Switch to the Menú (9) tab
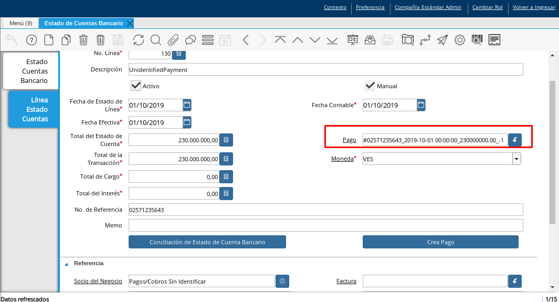559x302 pixels. click(21, 23)
